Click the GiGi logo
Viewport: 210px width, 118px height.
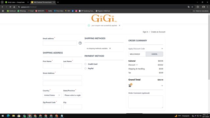coord(104,18)
